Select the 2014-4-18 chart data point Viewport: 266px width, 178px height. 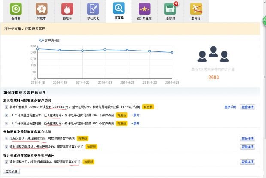pyautogui.click(x=38, y=49)
